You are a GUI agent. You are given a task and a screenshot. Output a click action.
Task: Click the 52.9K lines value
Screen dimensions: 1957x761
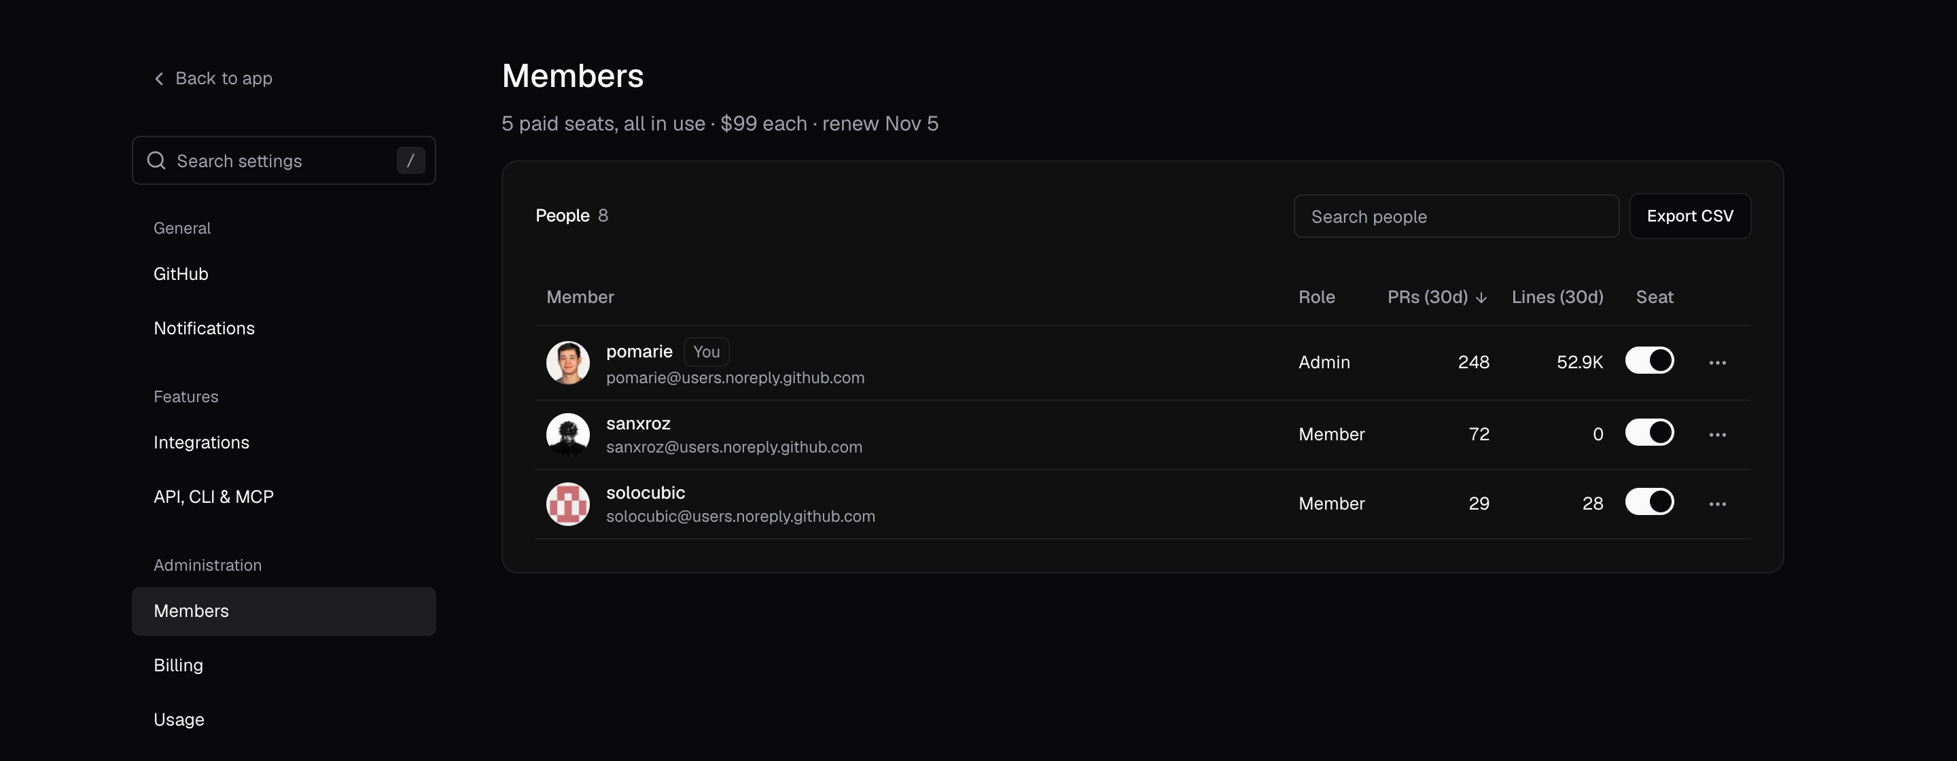[x=1579, y=362]
